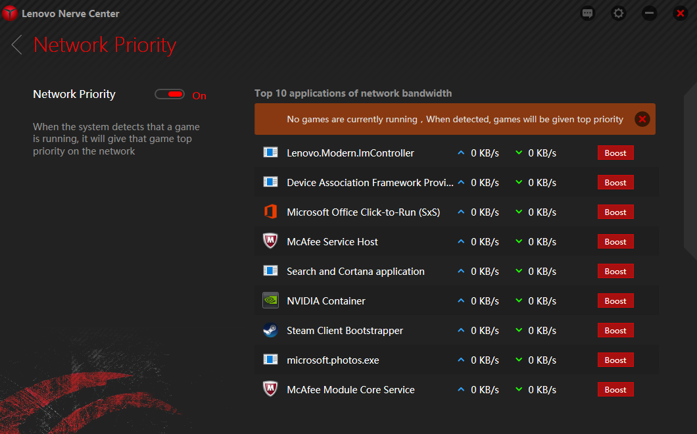Click the No games are currently running message
The width and height of the screenshot is (697, 434).
click(x=455, y=119)
